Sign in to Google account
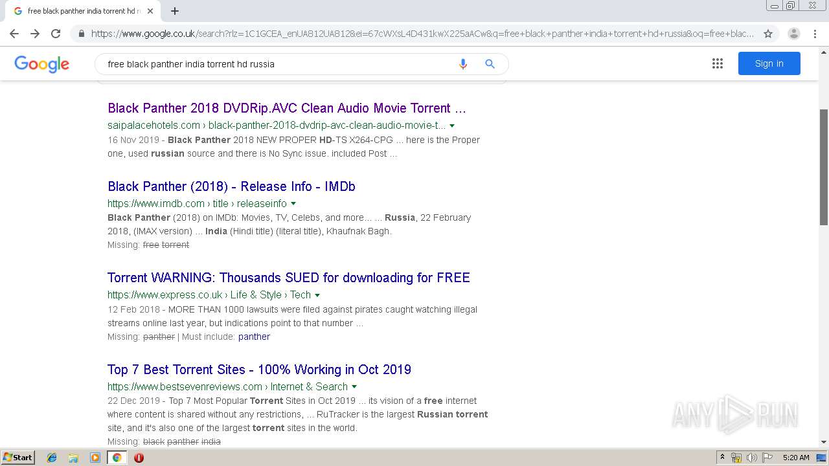Viewport: 829px width, 466px height. tap(769, 63)
